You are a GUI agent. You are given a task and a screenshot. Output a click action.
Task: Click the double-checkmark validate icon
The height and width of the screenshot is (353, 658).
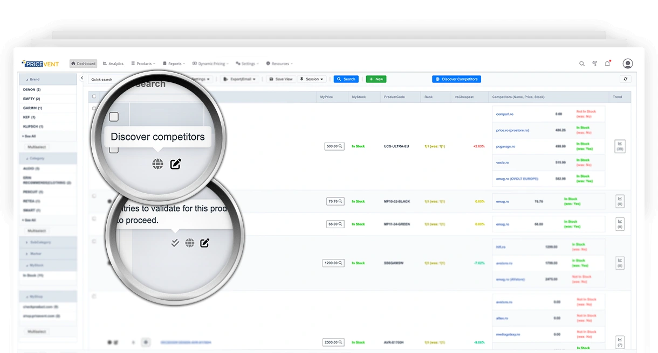tap(175, 243)
